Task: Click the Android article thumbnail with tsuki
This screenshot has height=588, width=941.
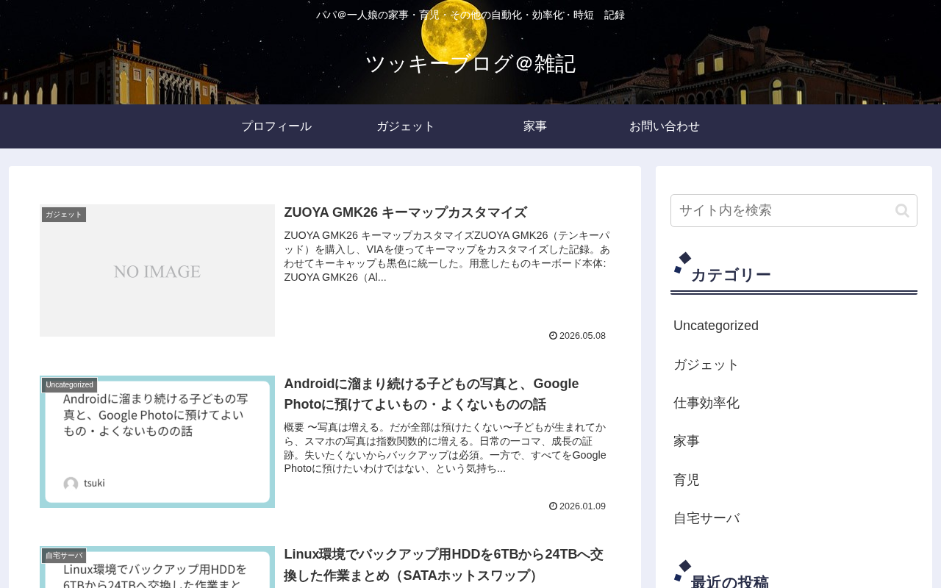Action: pos(157,442)
